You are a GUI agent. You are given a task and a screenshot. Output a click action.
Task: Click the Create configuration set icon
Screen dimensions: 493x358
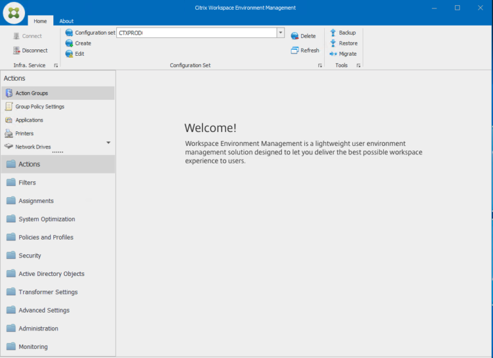coord(69,43)
